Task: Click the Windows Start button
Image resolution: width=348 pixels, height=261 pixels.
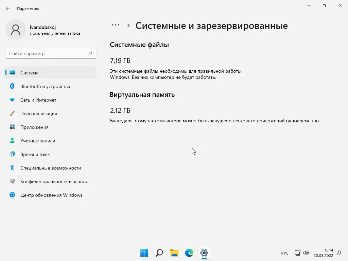Action: [x=144, y=253]
